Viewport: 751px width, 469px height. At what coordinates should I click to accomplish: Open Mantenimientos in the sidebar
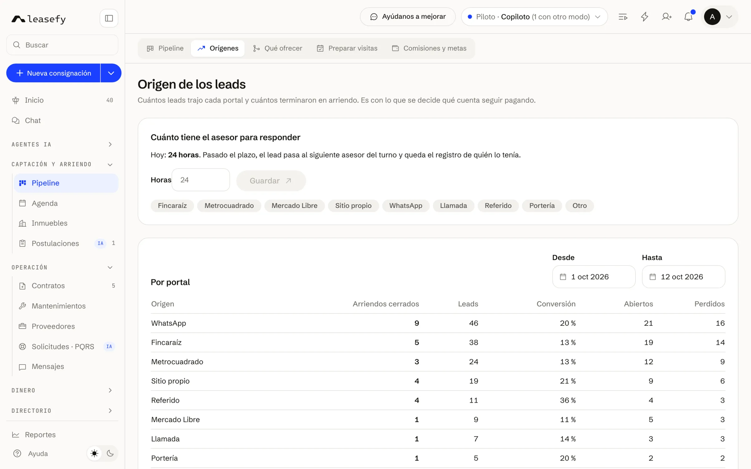tap(66, 306)
